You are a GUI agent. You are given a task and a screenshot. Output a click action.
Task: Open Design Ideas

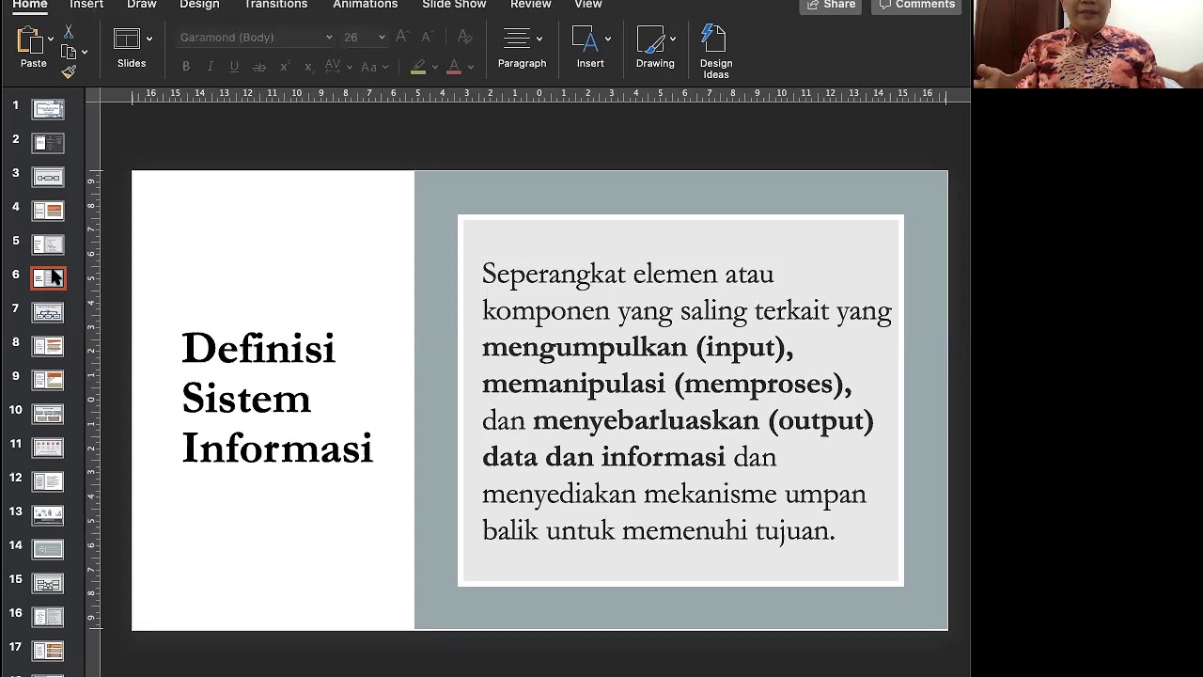click(715, 50)
